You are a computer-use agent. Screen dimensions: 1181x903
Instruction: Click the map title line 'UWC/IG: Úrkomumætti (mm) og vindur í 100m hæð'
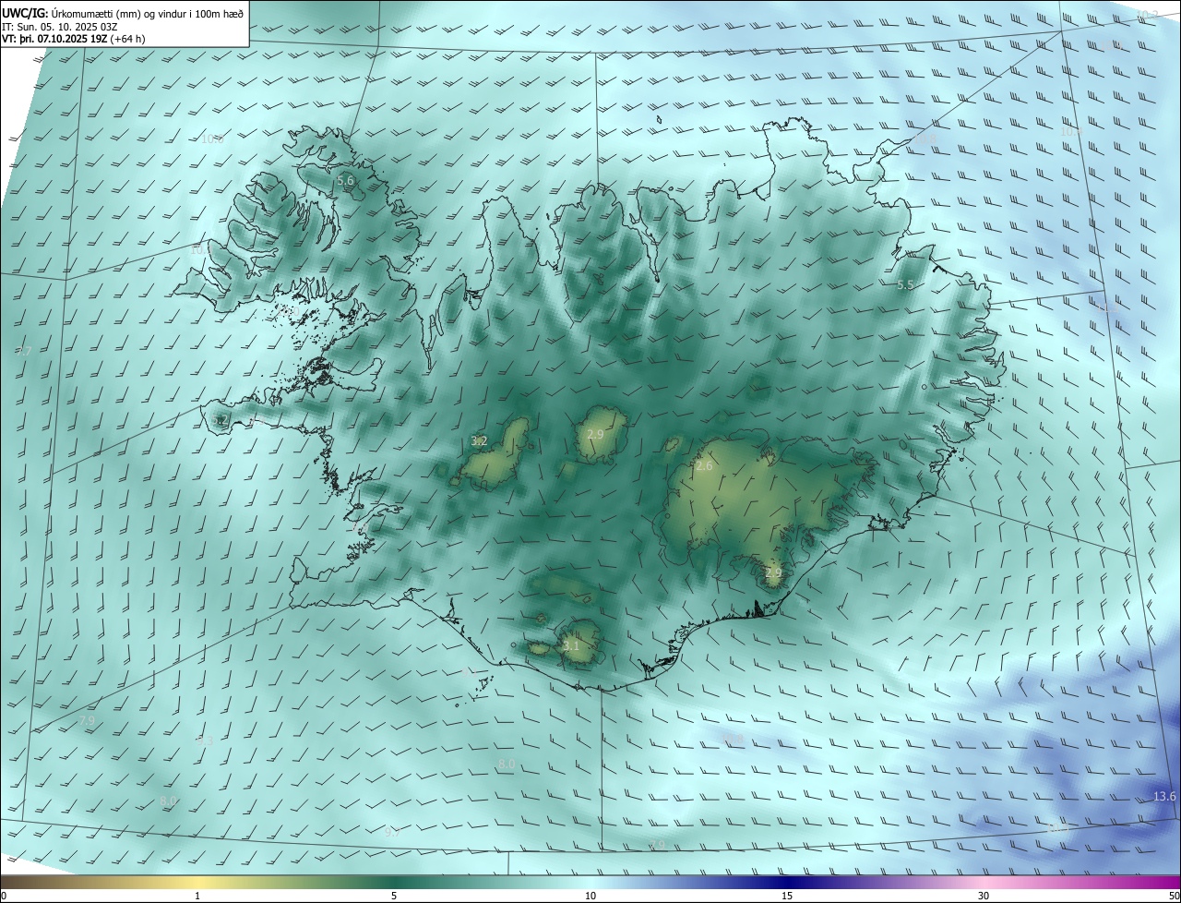click(x=123, y=12)
